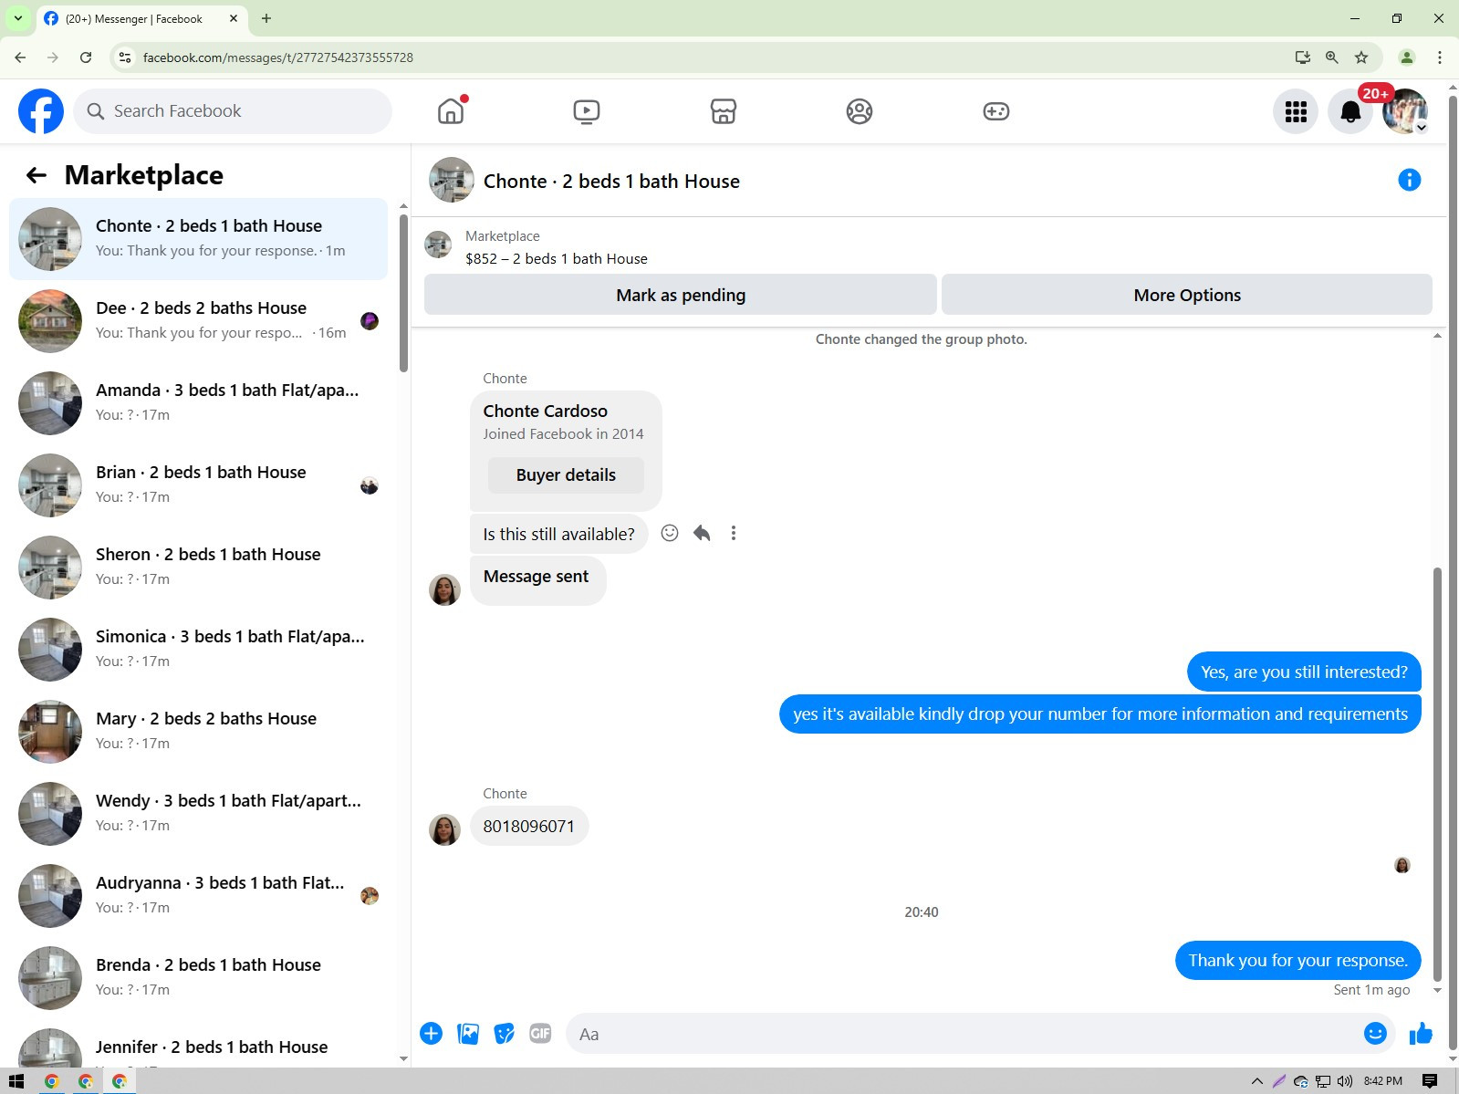Screen dimensions: 1459x1094
Task: Open Dee 2 beds 2 baths House chat
Action: point(199,321)
